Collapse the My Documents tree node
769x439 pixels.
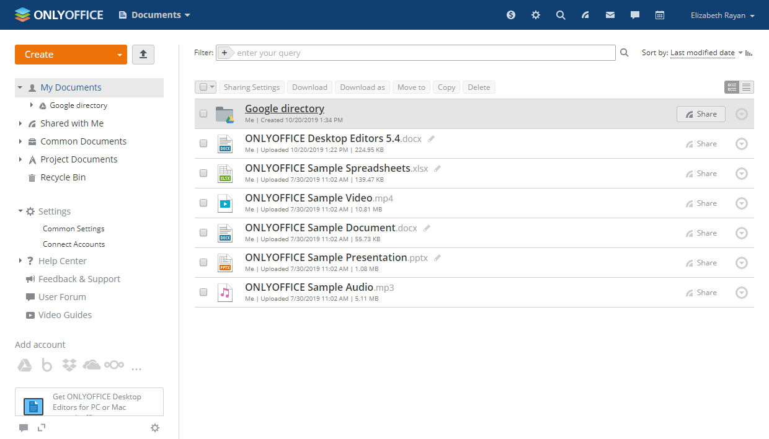pos(20,87)
